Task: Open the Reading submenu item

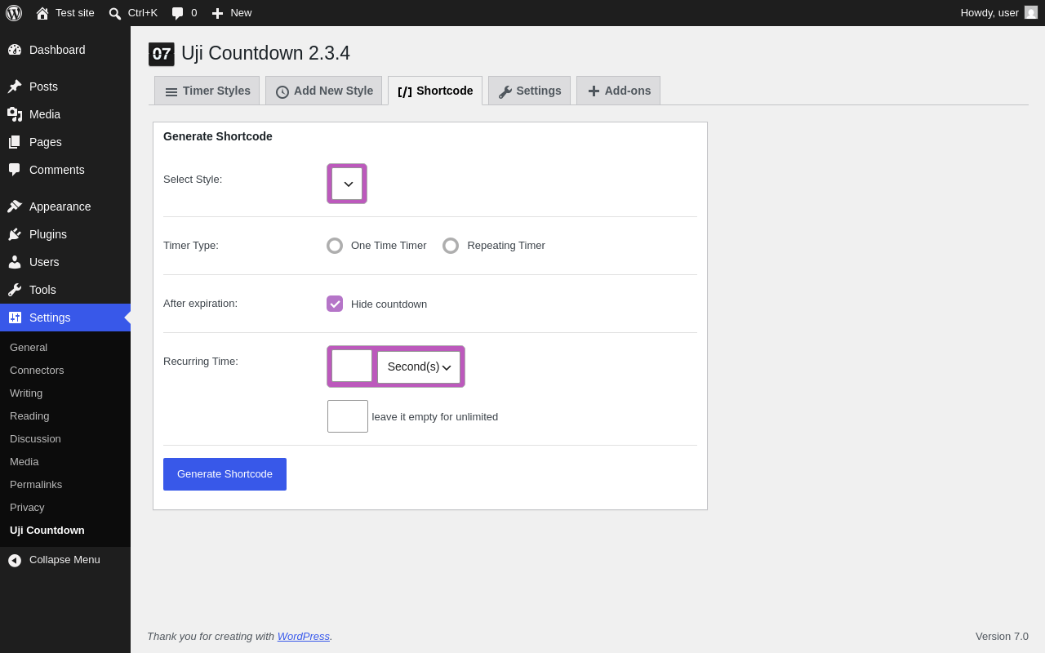Action: pos(65,416)
